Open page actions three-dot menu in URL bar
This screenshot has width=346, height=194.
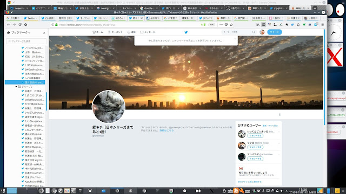coord(221,25)
